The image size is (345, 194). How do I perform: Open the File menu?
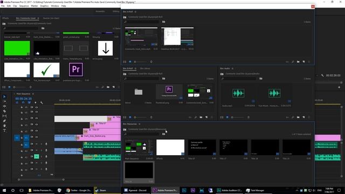pos(3,6)
